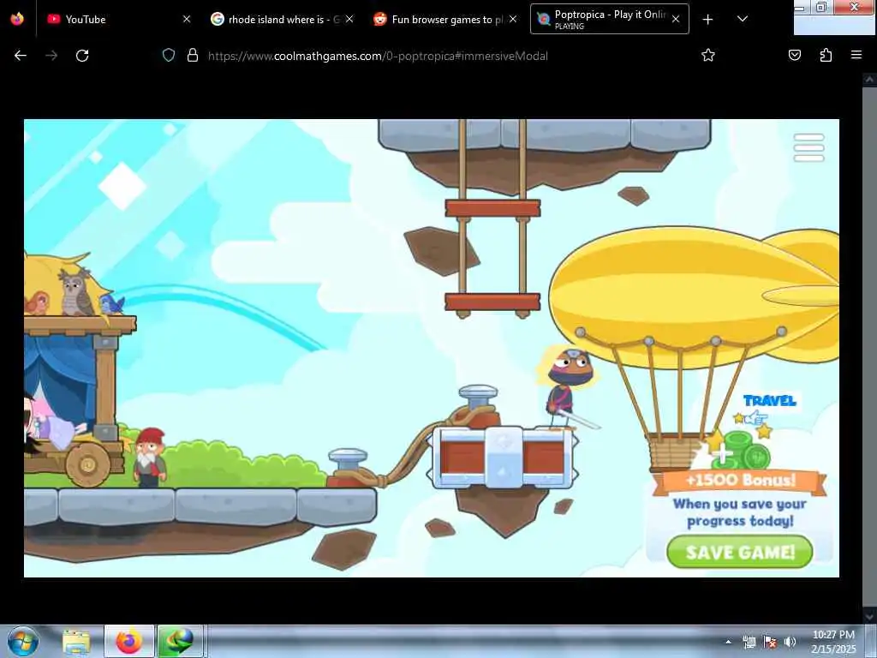This screenshot has width=877, height=658.
Task: Click the wagon wooden wheel
Action: click(88, 464)
